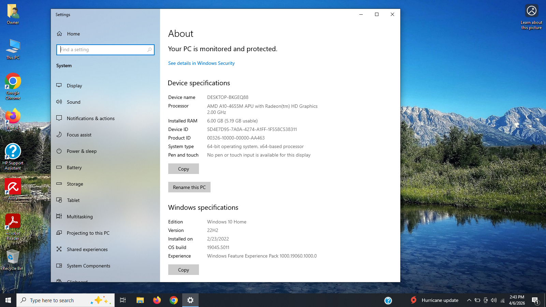Select Projecting to this PC
This screenshot has height=307, width=546.
[88, 233]
